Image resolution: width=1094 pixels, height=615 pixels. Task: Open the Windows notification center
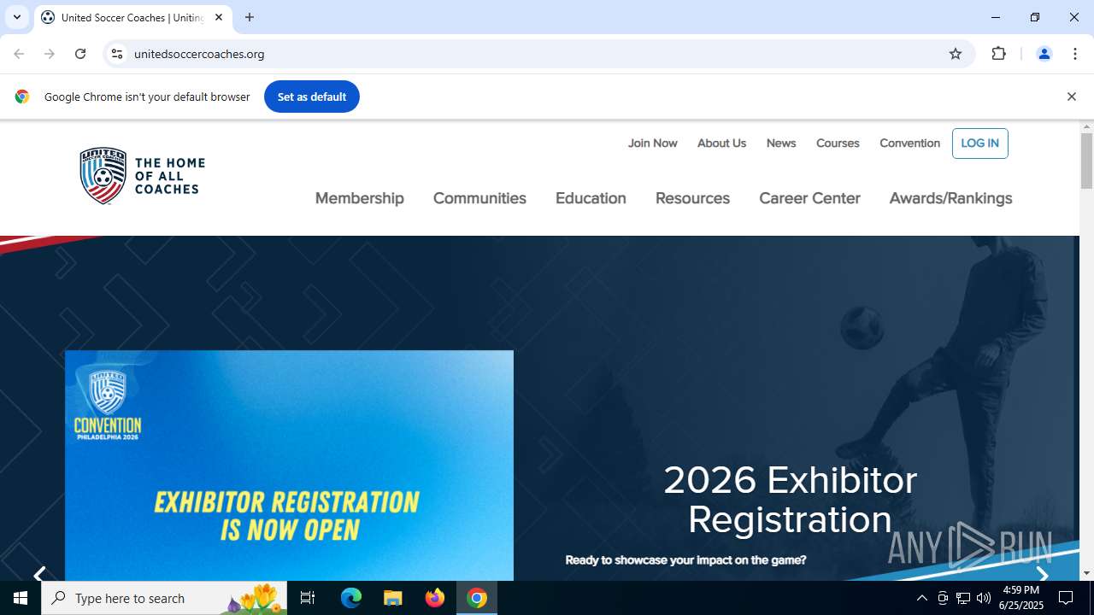[1066, 598]
